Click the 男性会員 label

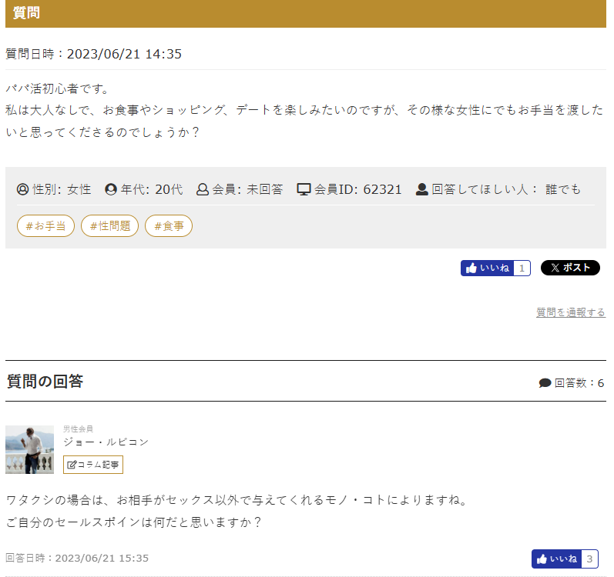click(79, 429)
